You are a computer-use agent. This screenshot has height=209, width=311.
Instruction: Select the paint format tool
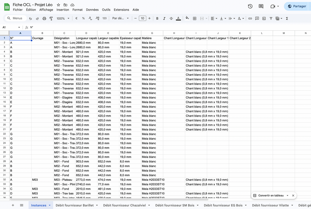(x=51, y=19)
